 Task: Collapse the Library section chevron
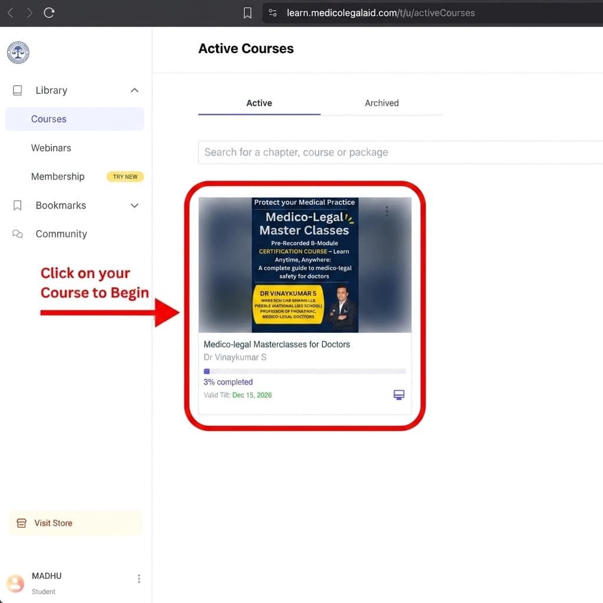coord(134,90)
